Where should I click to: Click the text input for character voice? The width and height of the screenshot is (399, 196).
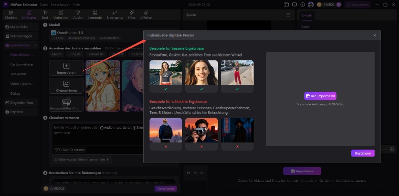[x=98, y=135]
